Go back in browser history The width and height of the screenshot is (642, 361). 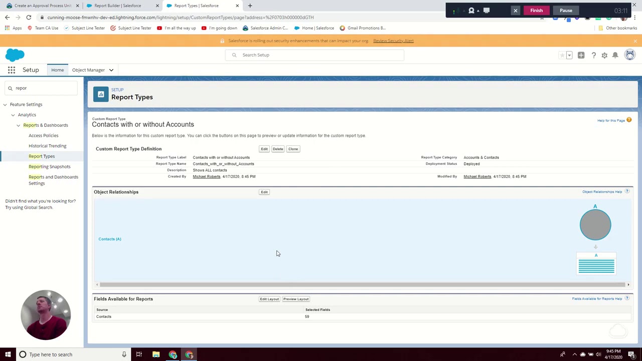tap(7, 17)
